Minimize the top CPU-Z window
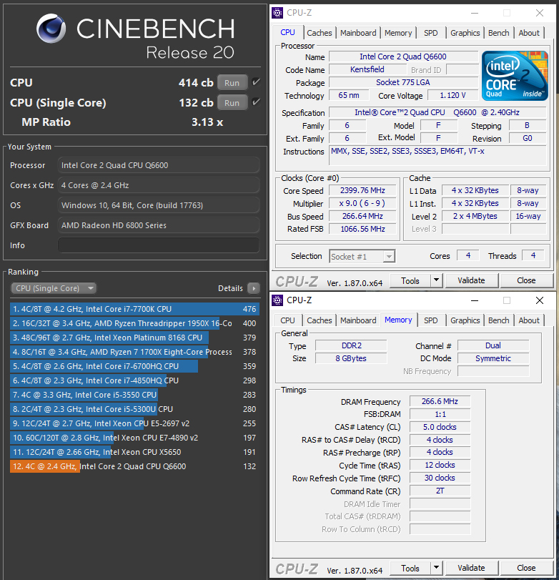559x580 pixels. pos(475,13)
